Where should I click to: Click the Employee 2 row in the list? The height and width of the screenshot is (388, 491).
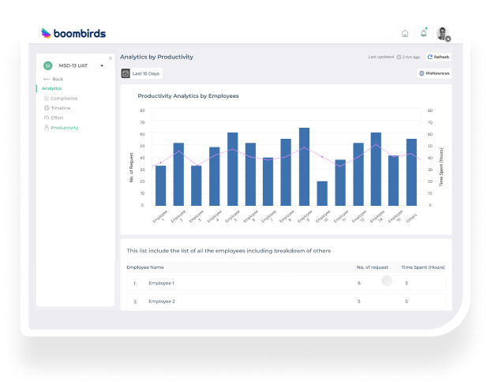[x=284, y=301]
